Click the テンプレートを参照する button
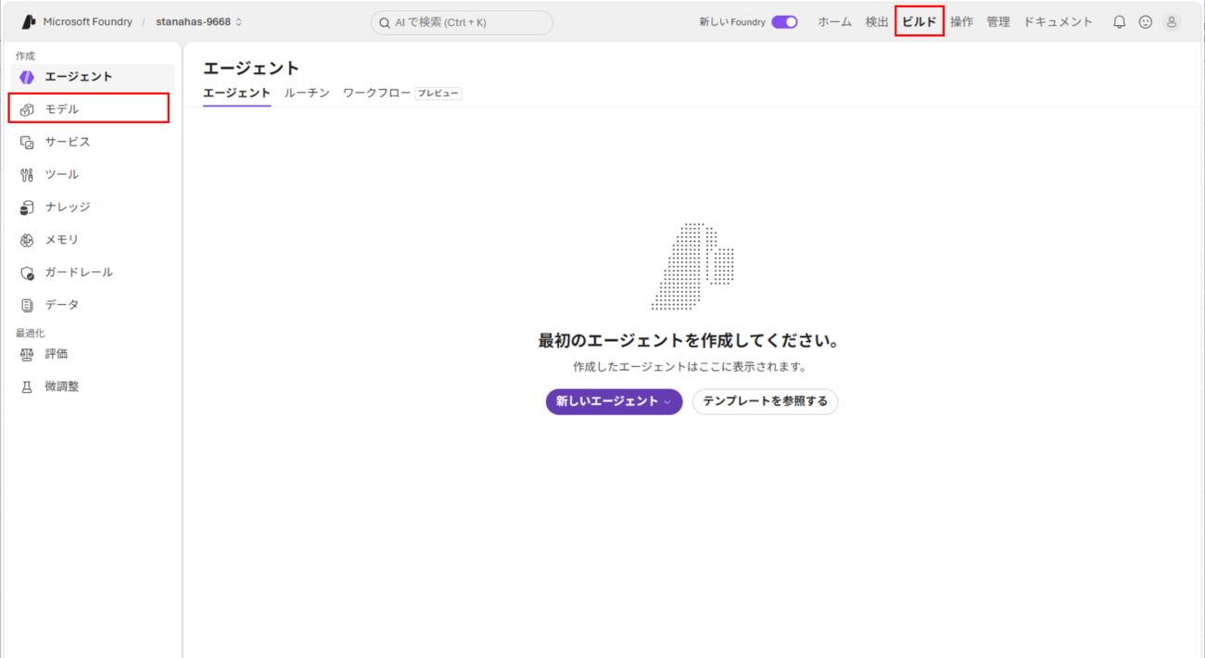 [765, 401]
